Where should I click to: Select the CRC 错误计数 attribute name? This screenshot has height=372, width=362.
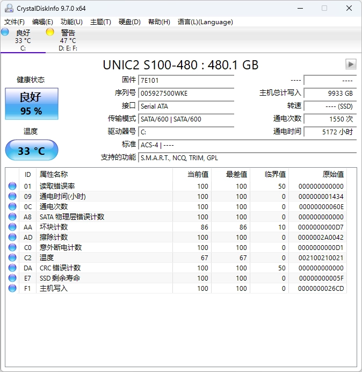pos(60,268)
